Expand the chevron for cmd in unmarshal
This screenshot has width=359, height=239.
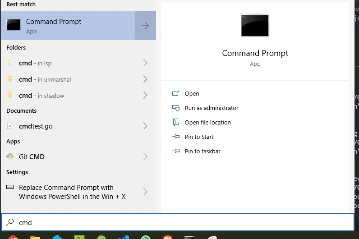tap(145, 79)
